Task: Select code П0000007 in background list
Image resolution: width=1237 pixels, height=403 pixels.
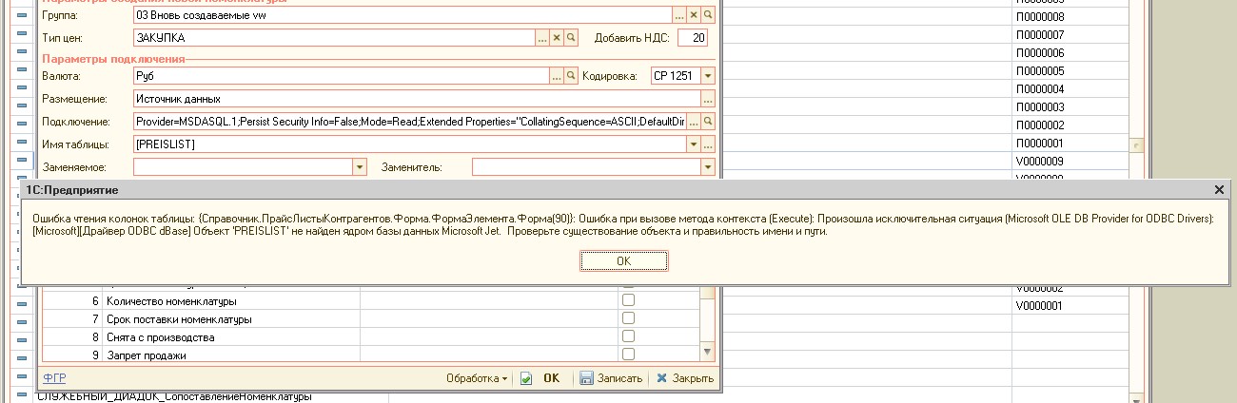Action: point(1040,35)
